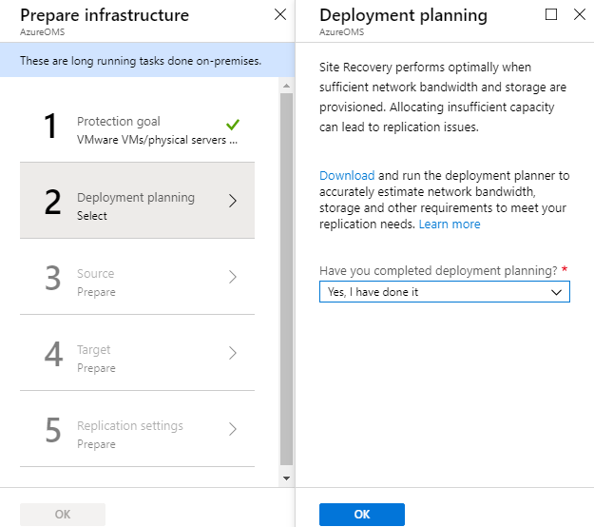Click the chevron beside Replication settings

(x=233, y=429)
